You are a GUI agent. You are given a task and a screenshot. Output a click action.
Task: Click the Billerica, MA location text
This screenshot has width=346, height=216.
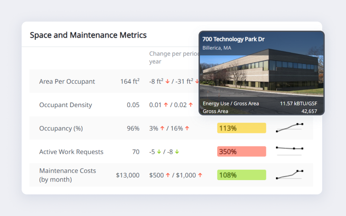[217, 48]
